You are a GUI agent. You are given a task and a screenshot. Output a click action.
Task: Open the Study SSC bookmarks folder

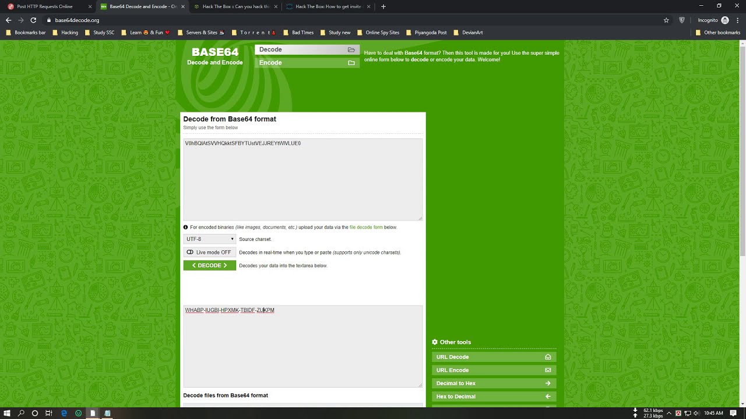(100, 33)
